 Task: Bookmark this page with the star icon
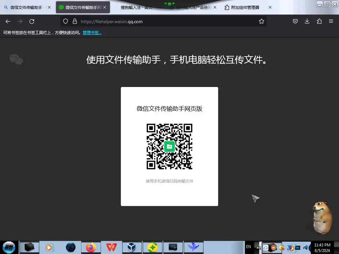point(262,21)
